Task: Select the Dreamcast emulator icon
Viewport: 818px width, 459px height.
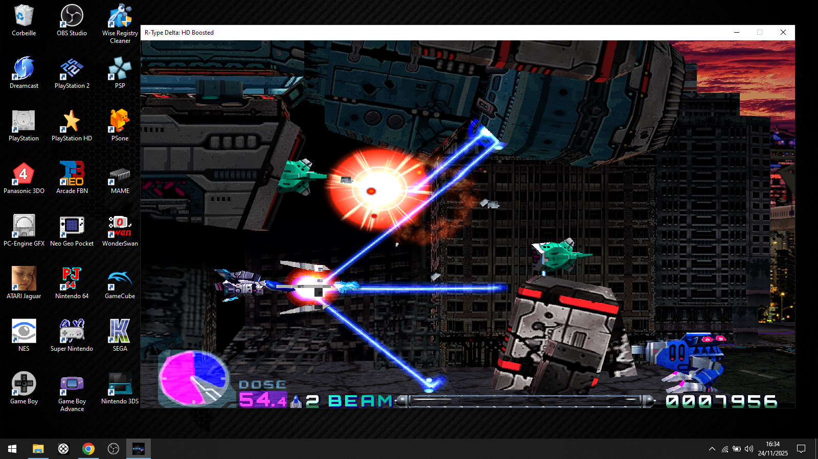Action: tap(24, 73)
